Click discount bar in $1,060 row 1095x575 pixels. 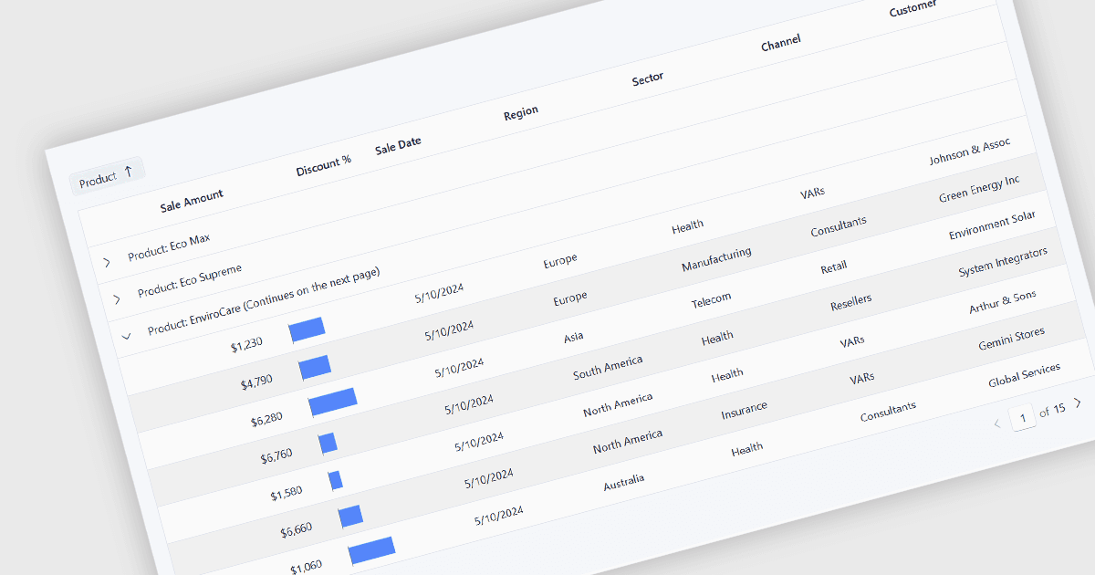[371, 550]
